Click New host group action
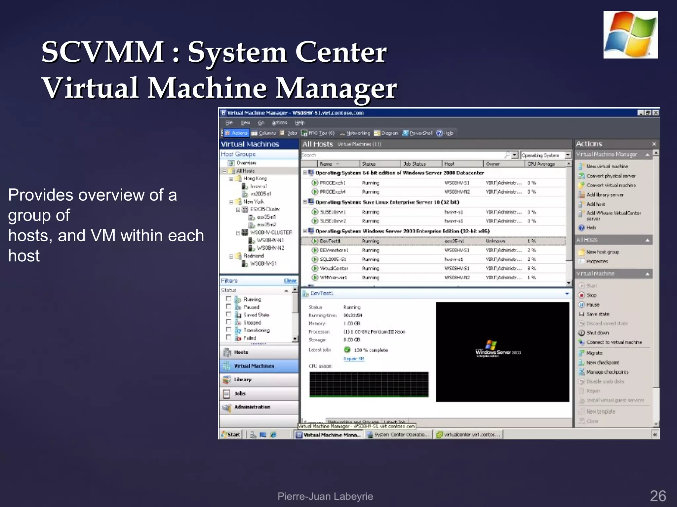 click(599, 252)
